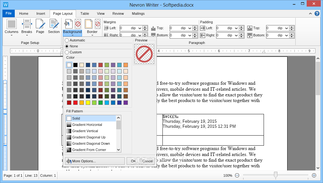Image resolution: width=323 pixels, height=183 pixels.
Task: Open Margins Top unit dropdown
Action: click(189, 28)
